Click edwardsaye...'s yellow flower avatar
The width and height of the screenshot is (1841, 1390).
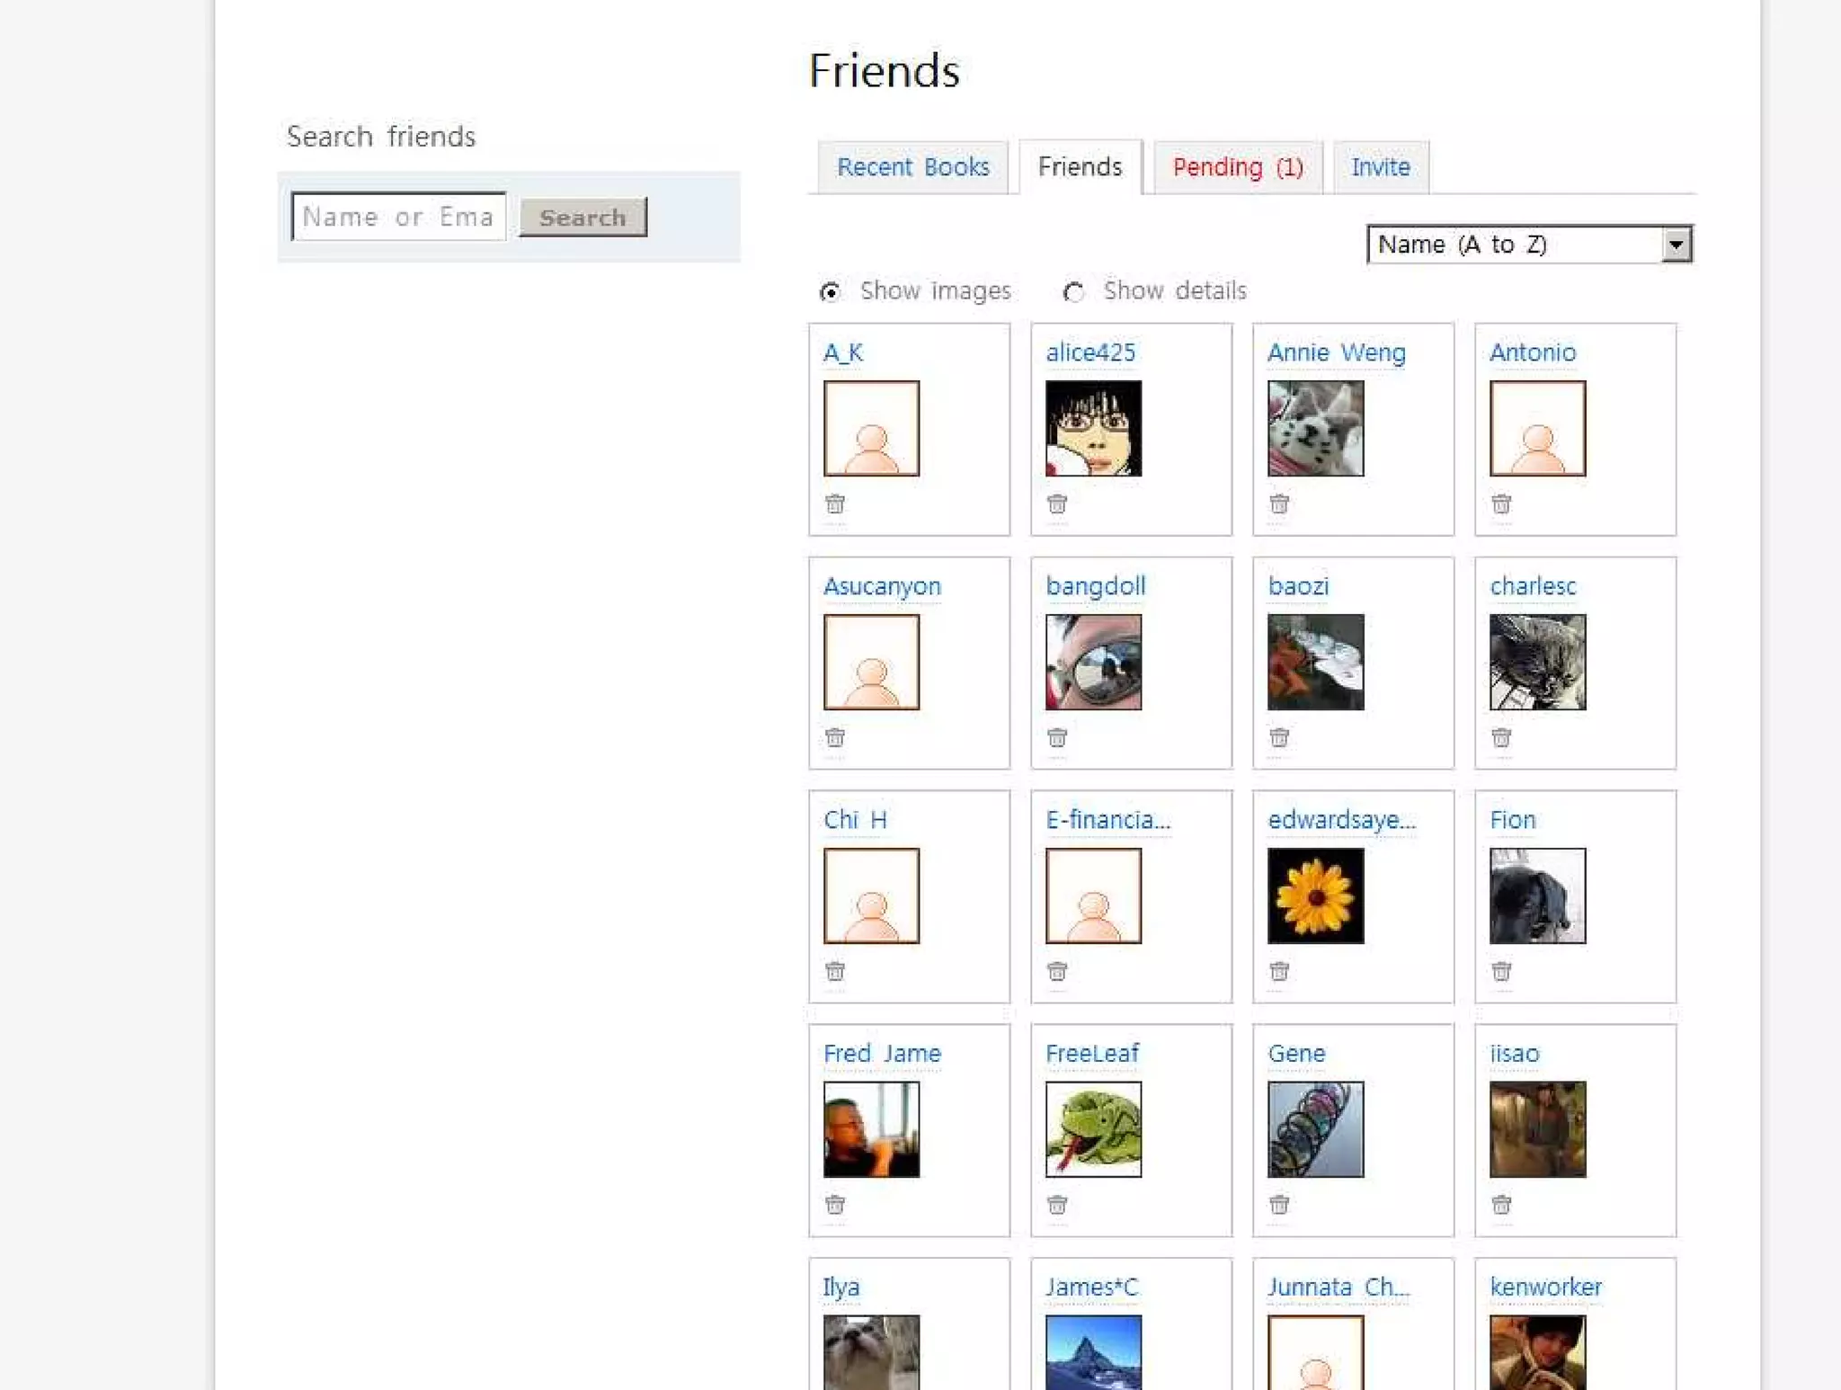tap(1315, 895)
